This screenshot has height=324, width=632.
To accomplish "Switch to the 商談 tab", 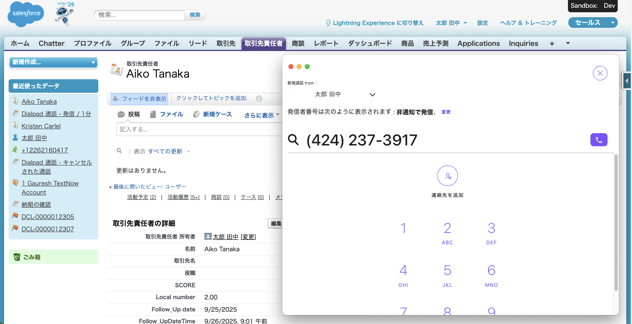I will click(298, 43).
